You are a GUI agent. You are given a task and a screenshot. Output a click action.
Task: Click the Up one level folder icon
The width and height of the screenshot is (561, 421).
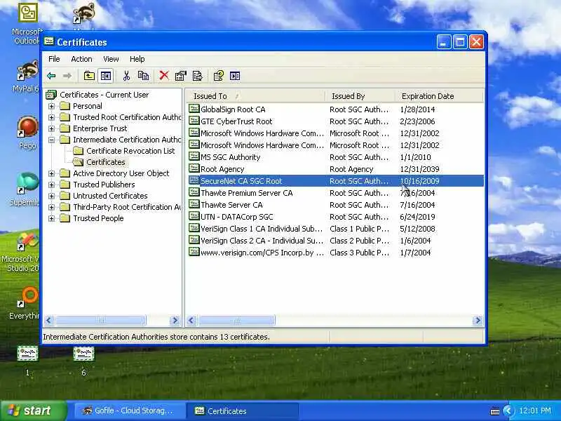[89, 76]
